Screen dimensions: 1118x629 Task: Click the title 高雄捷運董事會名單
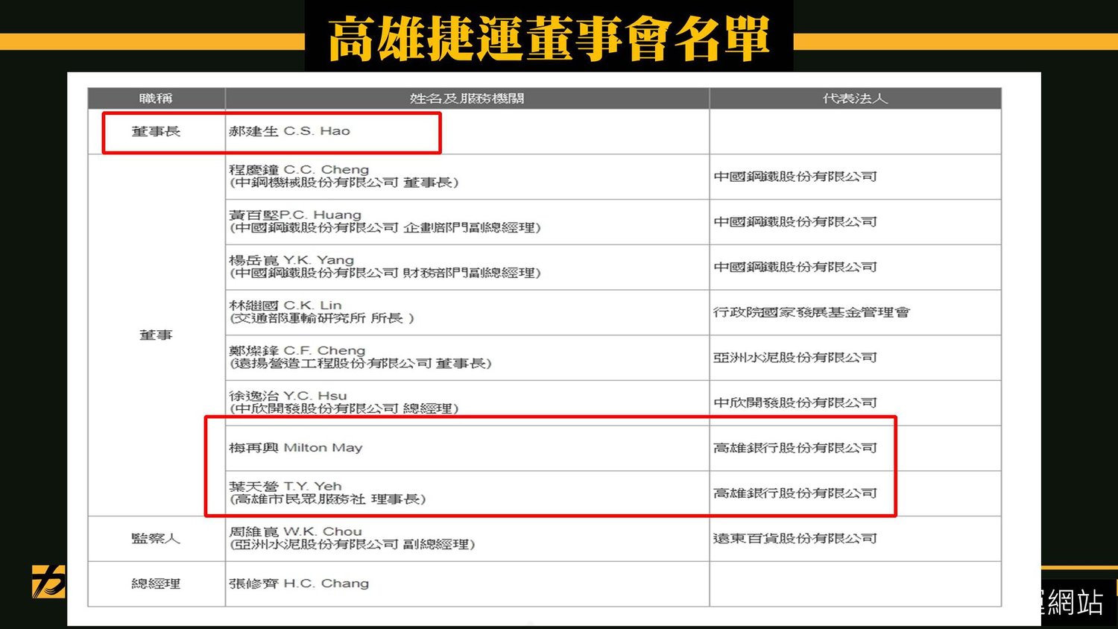(x=549, y=38)
